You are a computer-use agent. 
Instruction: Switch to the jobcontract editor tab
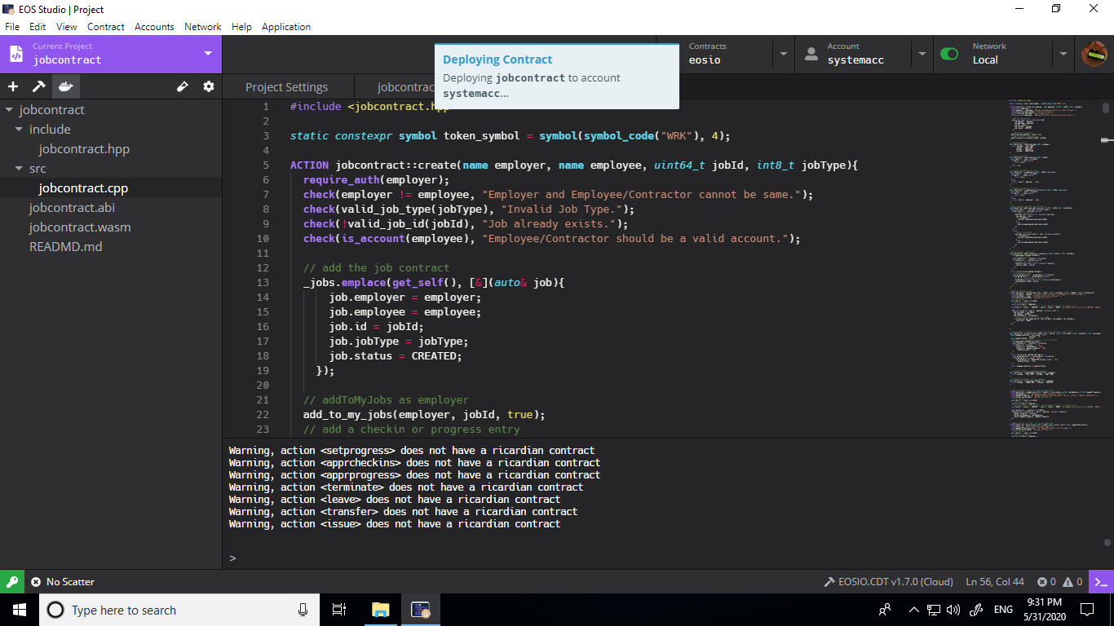405,86
